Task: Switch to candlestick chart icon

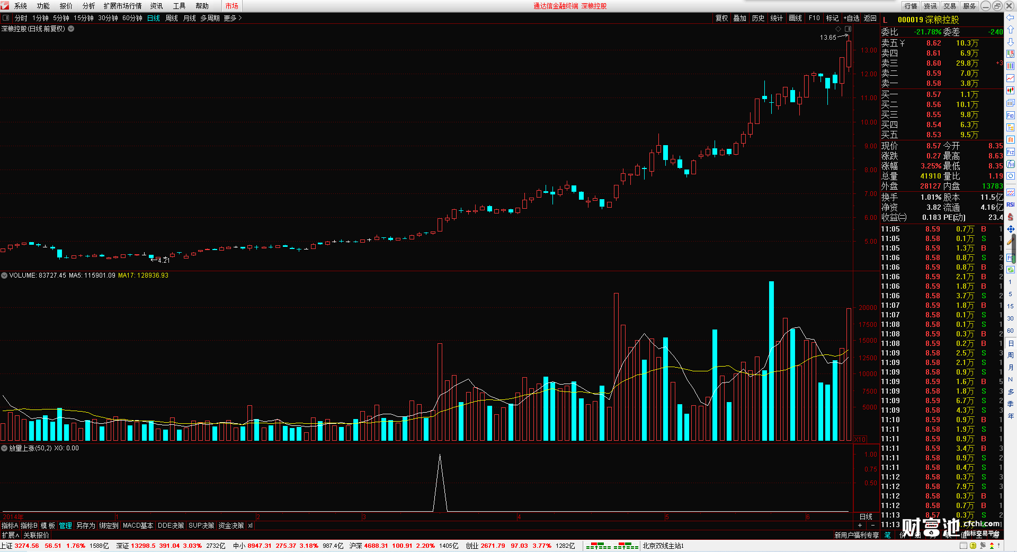Action: pos(1010,91)
